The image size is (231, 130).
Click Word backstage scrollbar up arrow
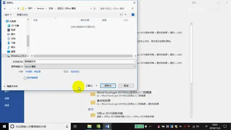(x=191, y=24)
